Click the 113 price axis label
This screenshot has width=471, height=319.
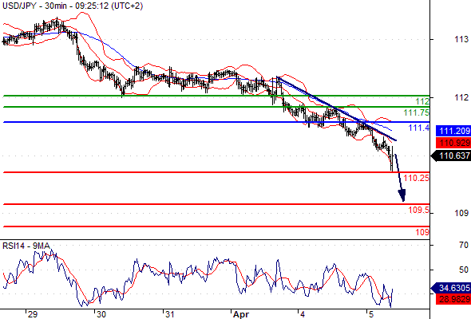[461, 39]
